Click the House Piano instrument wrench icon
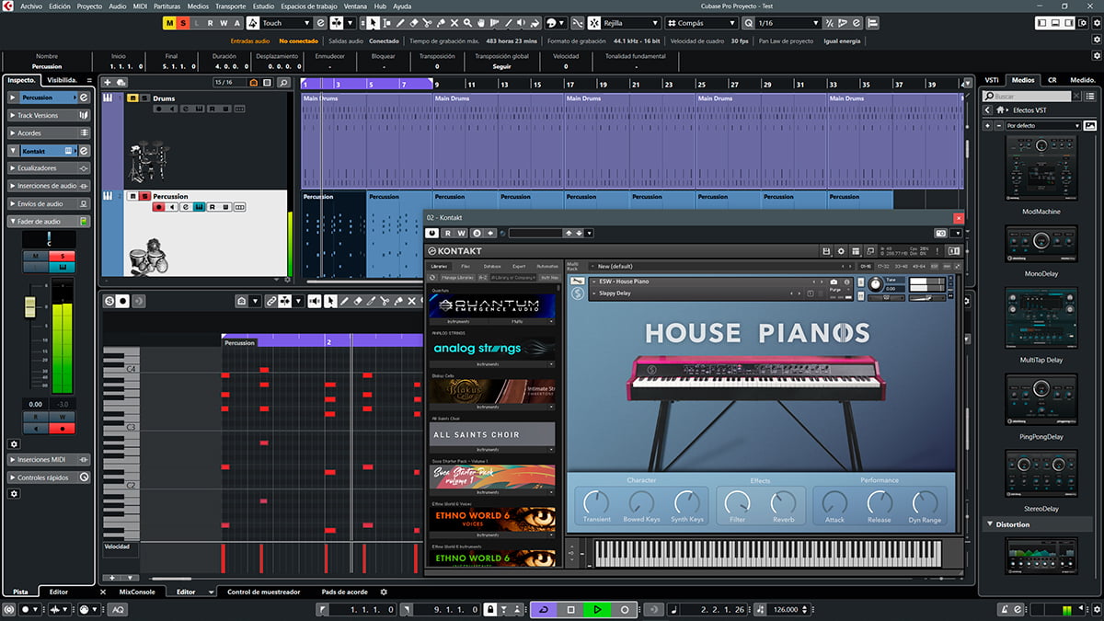This screenshot has height=621, width=1104. tap(577, 282)
